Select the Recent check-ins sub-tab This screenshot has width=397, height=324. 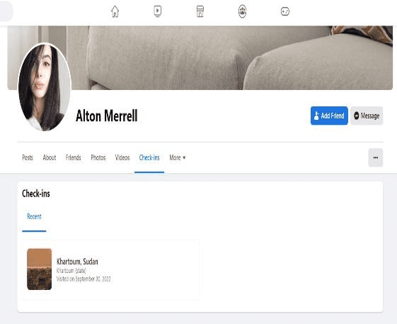34,216
